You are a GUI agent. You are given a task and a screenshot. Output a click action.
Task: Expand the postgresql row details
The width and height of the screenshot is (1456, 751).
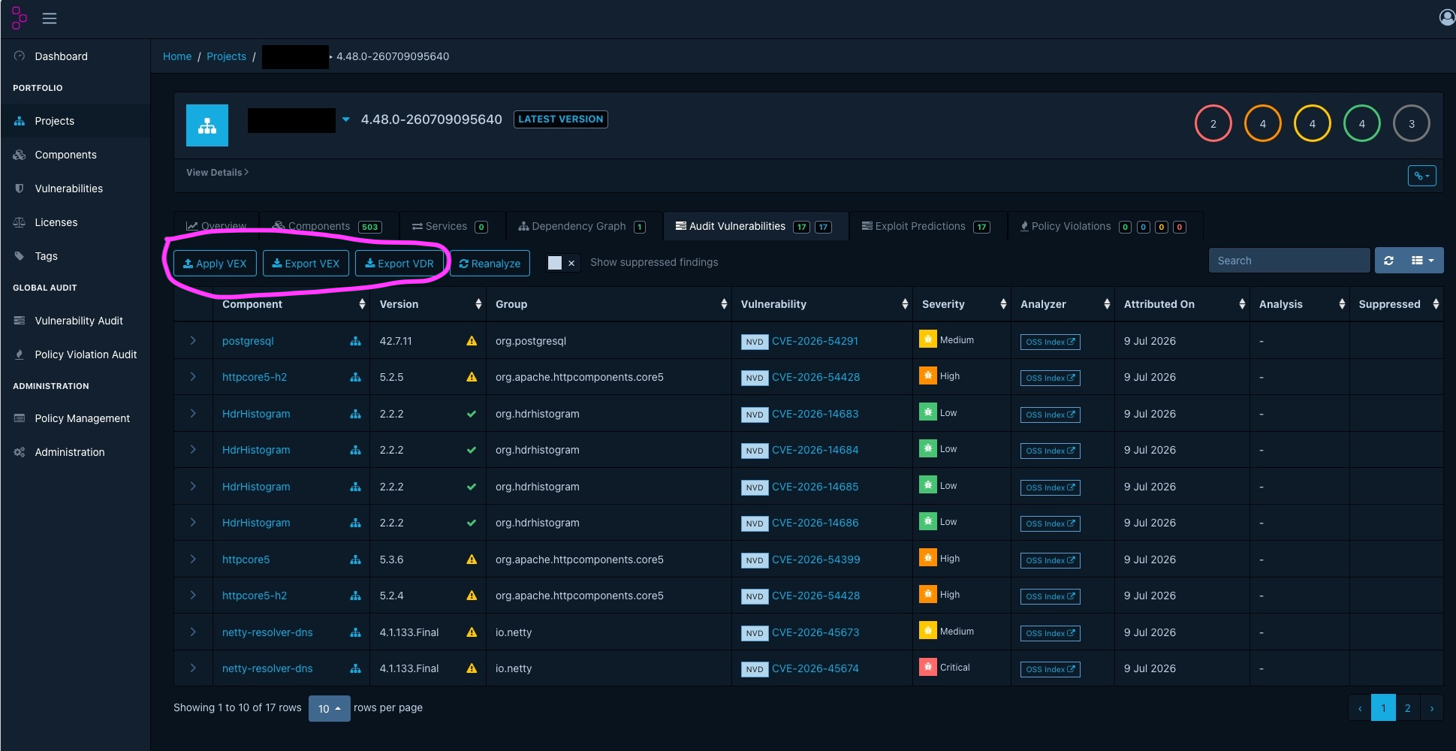click(193, 341)
